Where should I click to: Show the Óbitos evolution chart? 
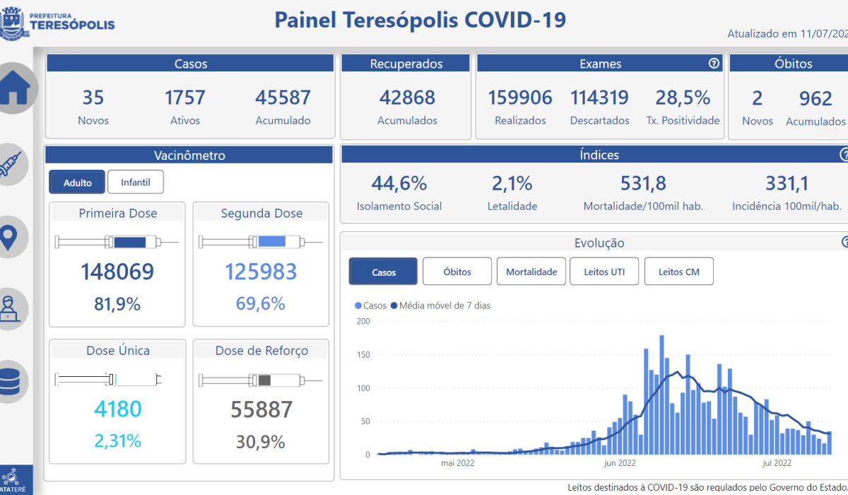click(x=457, y=272)
